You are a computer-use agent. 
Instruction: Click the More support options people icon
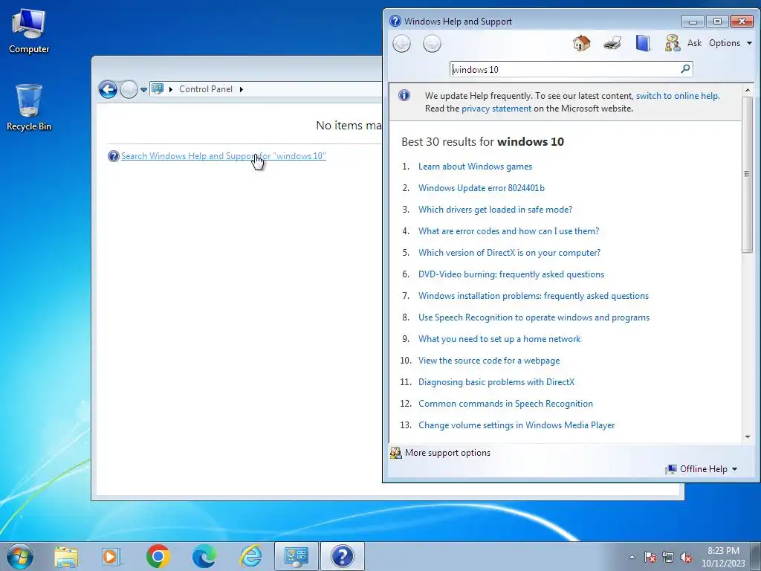pyautogui.click(x=396, y=453)
